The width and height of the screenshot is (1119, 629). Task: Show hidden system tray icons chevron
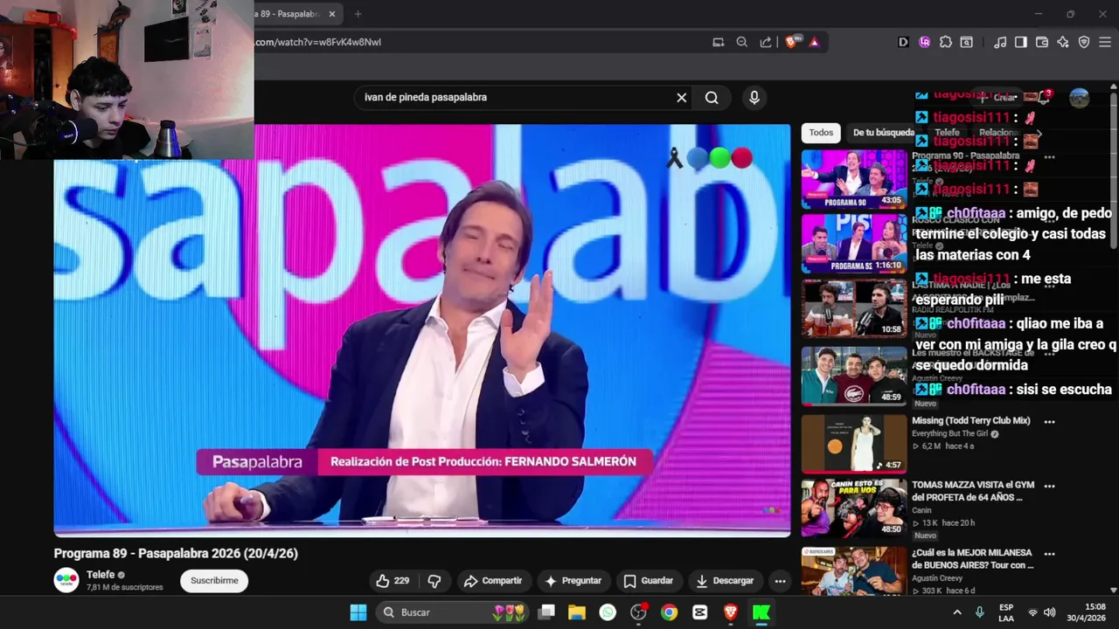pyautogui.click(x=956, y=612)
